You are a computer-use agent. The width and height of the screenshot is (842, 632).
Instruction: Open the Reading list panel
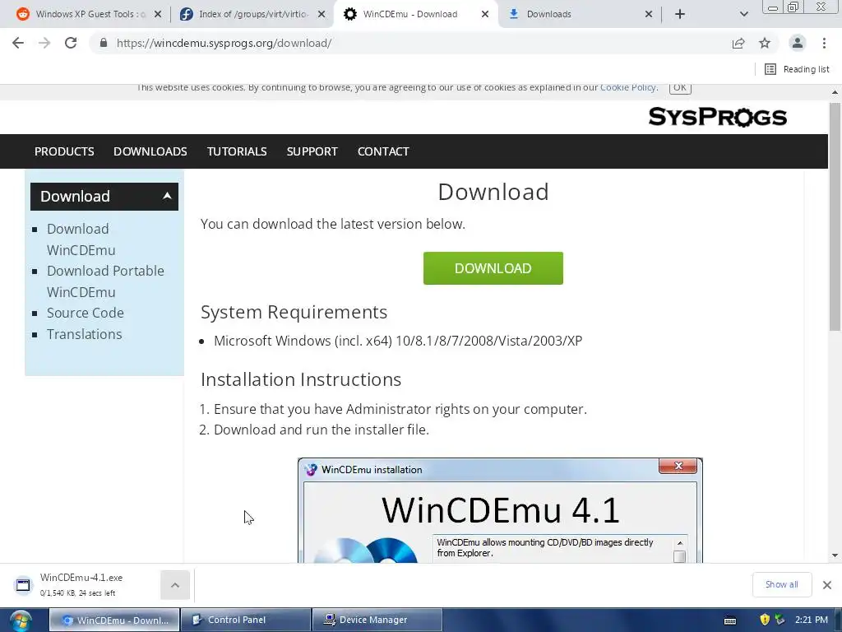797,69
